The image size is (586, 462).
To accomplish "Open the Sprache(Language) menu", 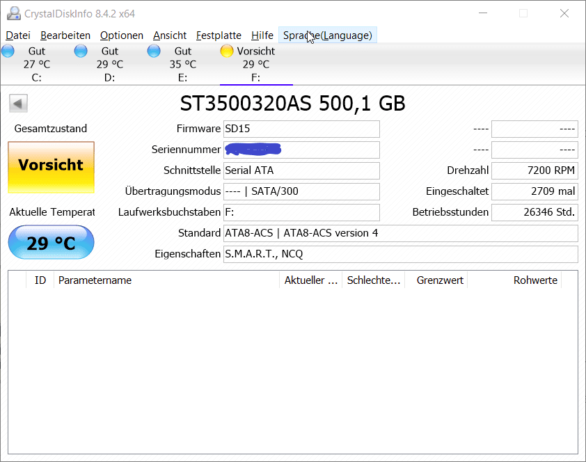I will tap(327, 35).
